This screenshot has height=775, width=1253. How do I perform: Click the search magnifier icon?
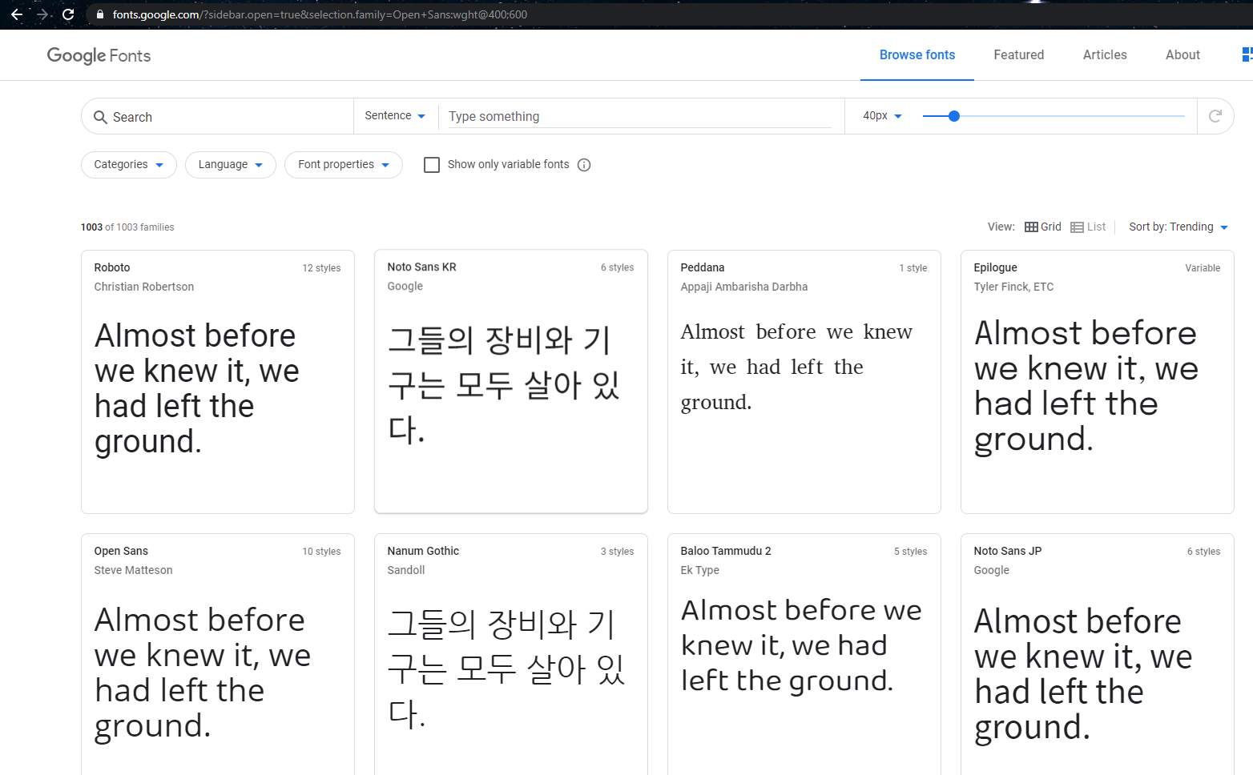click(x=100, y=117)
